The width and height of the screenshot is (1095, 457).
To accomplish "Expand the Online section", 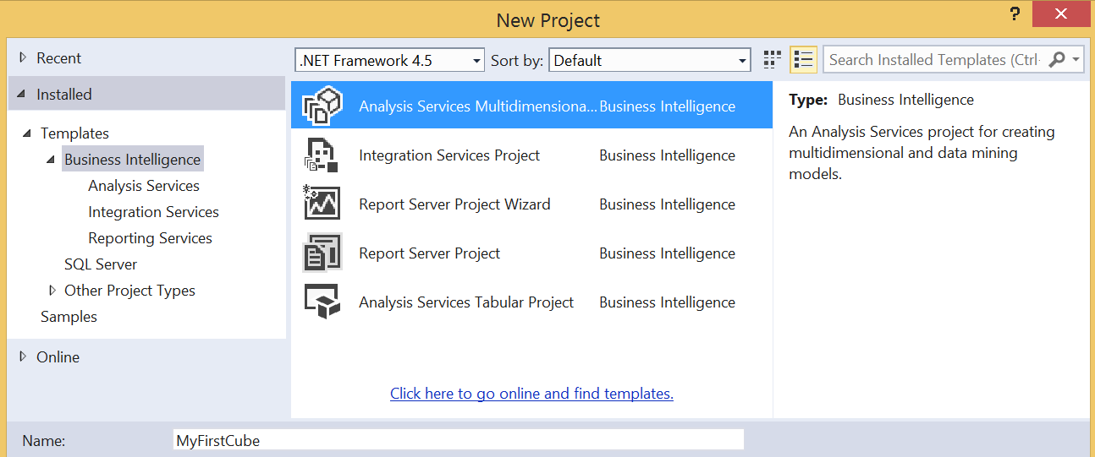I will click(23, 357).
